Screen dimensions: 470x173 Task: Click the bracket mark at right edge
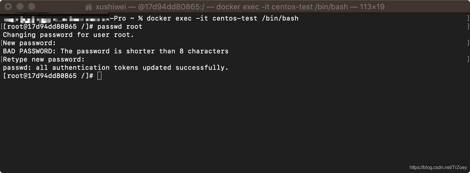click(x=468, y=18)
